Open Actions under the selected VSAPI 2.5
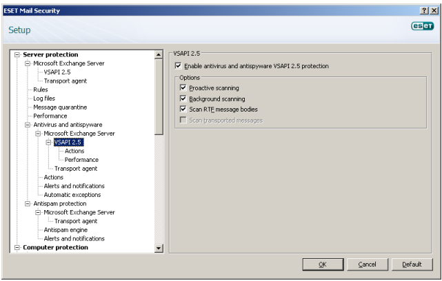Viewport: 442px width, 281px height. click(x=74, y=151)
